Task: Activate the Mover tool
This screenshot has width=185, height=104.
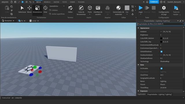Action: (29, 9)
